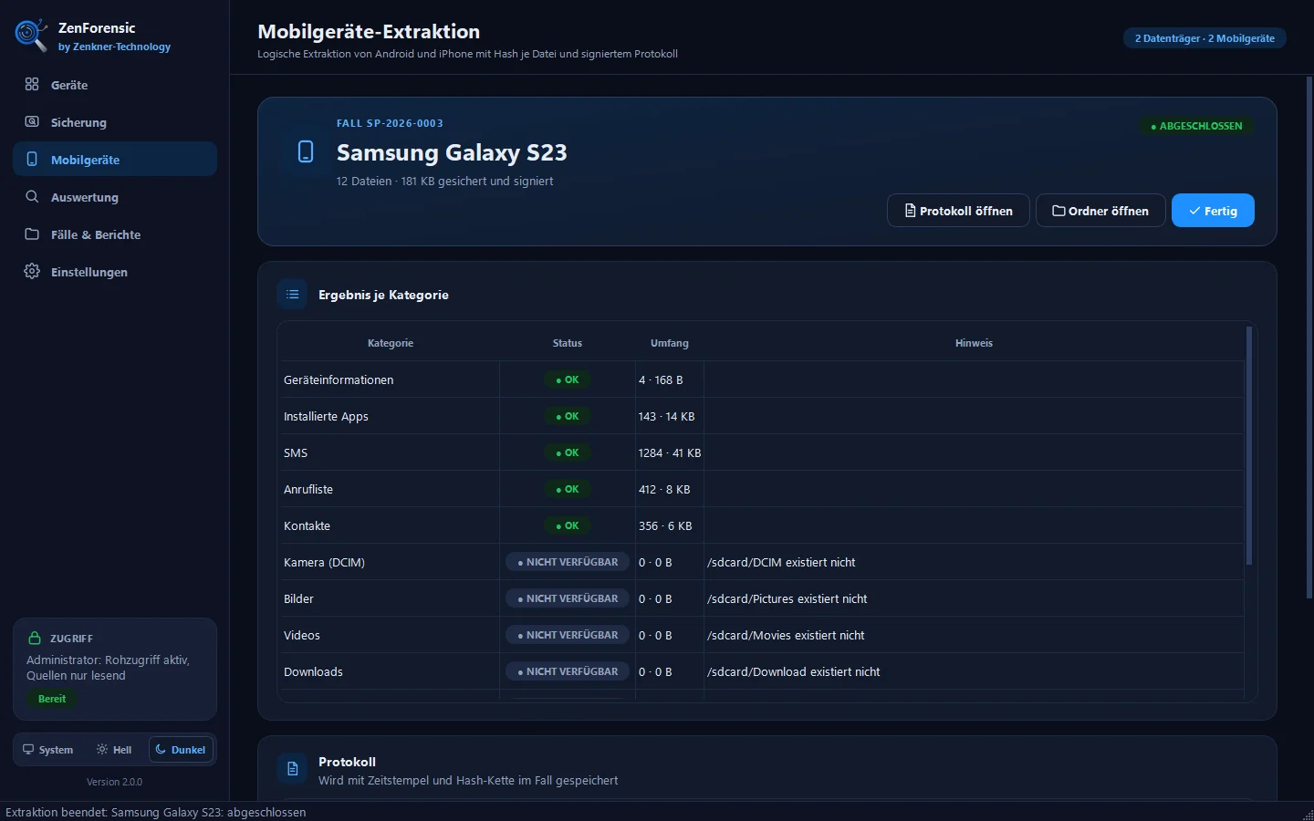Viewport: 1314px width, 821px height.
Task: Click the ZenForensic magnifier logo icon
Action: click(30, 36)
